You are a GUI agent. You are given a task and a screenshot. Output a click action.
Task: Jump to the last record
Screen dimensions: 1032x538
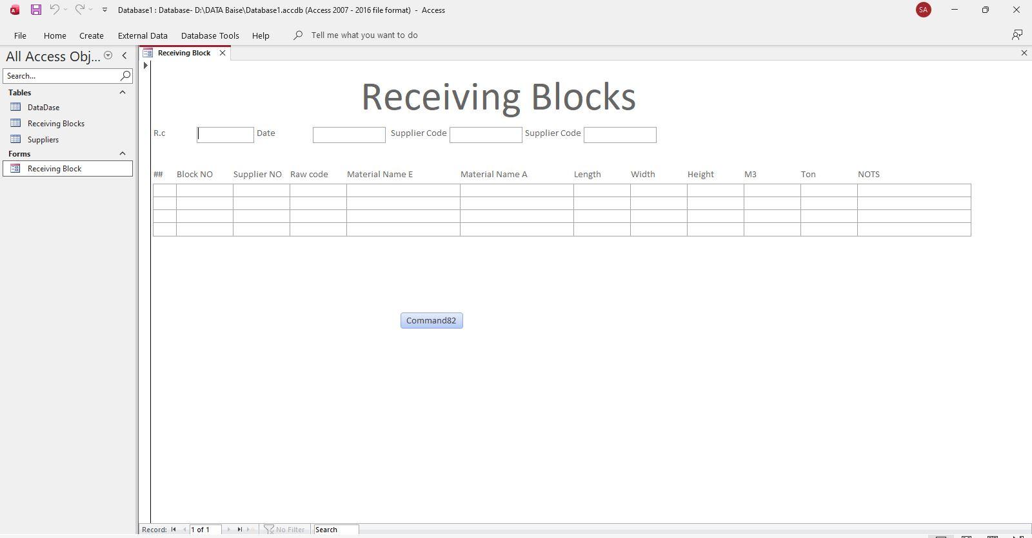point(239,530)
